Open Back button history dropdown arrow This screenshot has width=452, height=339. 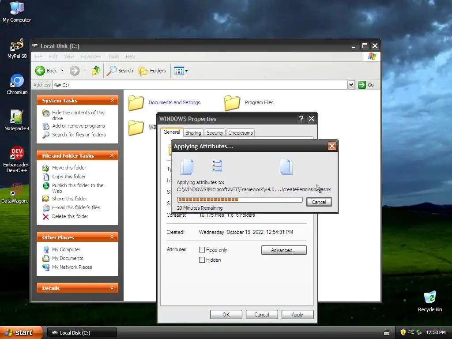62,71
